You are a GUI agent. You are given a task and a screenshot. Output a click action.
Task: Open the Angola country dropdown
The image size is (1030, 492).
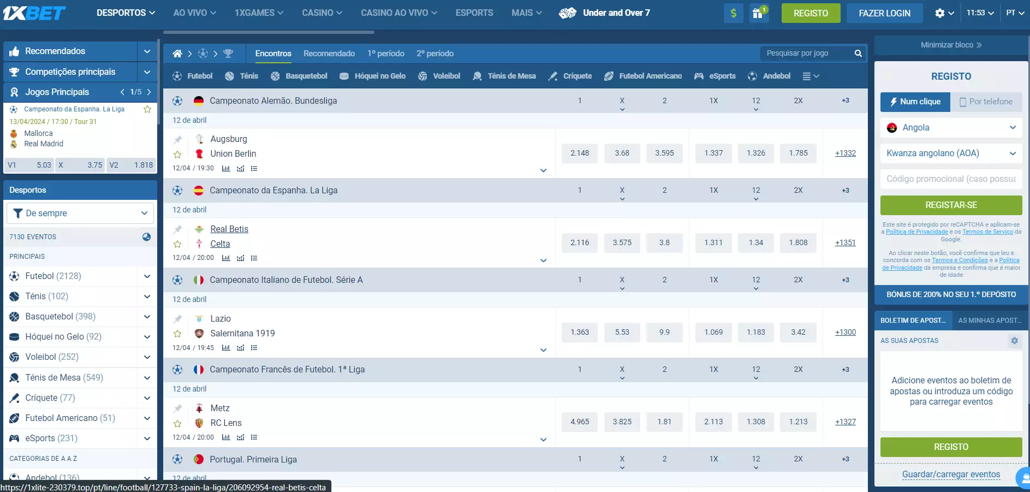pos(951,128)
